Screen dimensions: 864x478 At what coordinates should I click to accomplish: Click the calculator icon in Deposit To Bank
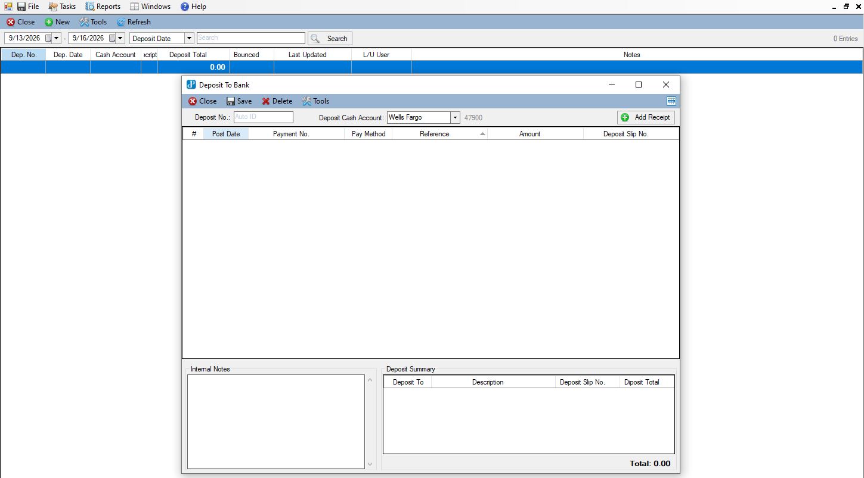click(x=671, y=101)
